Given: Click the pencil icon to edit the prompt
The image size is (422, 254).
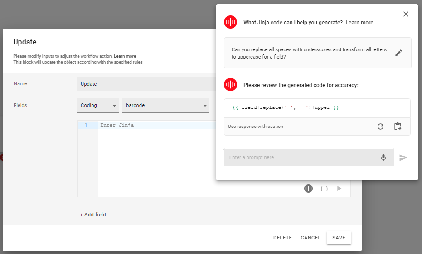Looking at the screenshot, I should (398, 53).
